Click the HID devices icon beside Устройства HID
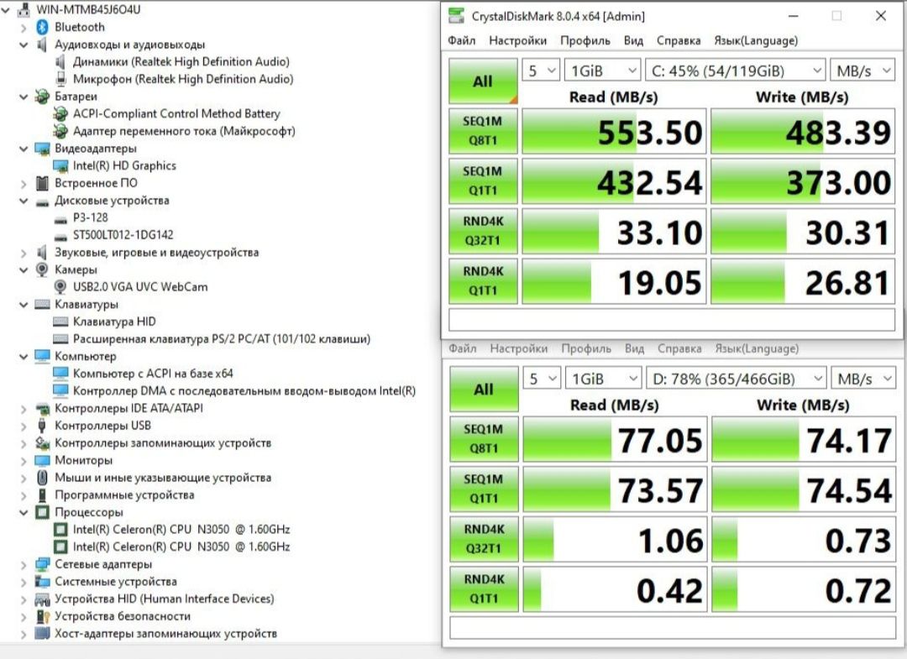 [x=42, y=599]
